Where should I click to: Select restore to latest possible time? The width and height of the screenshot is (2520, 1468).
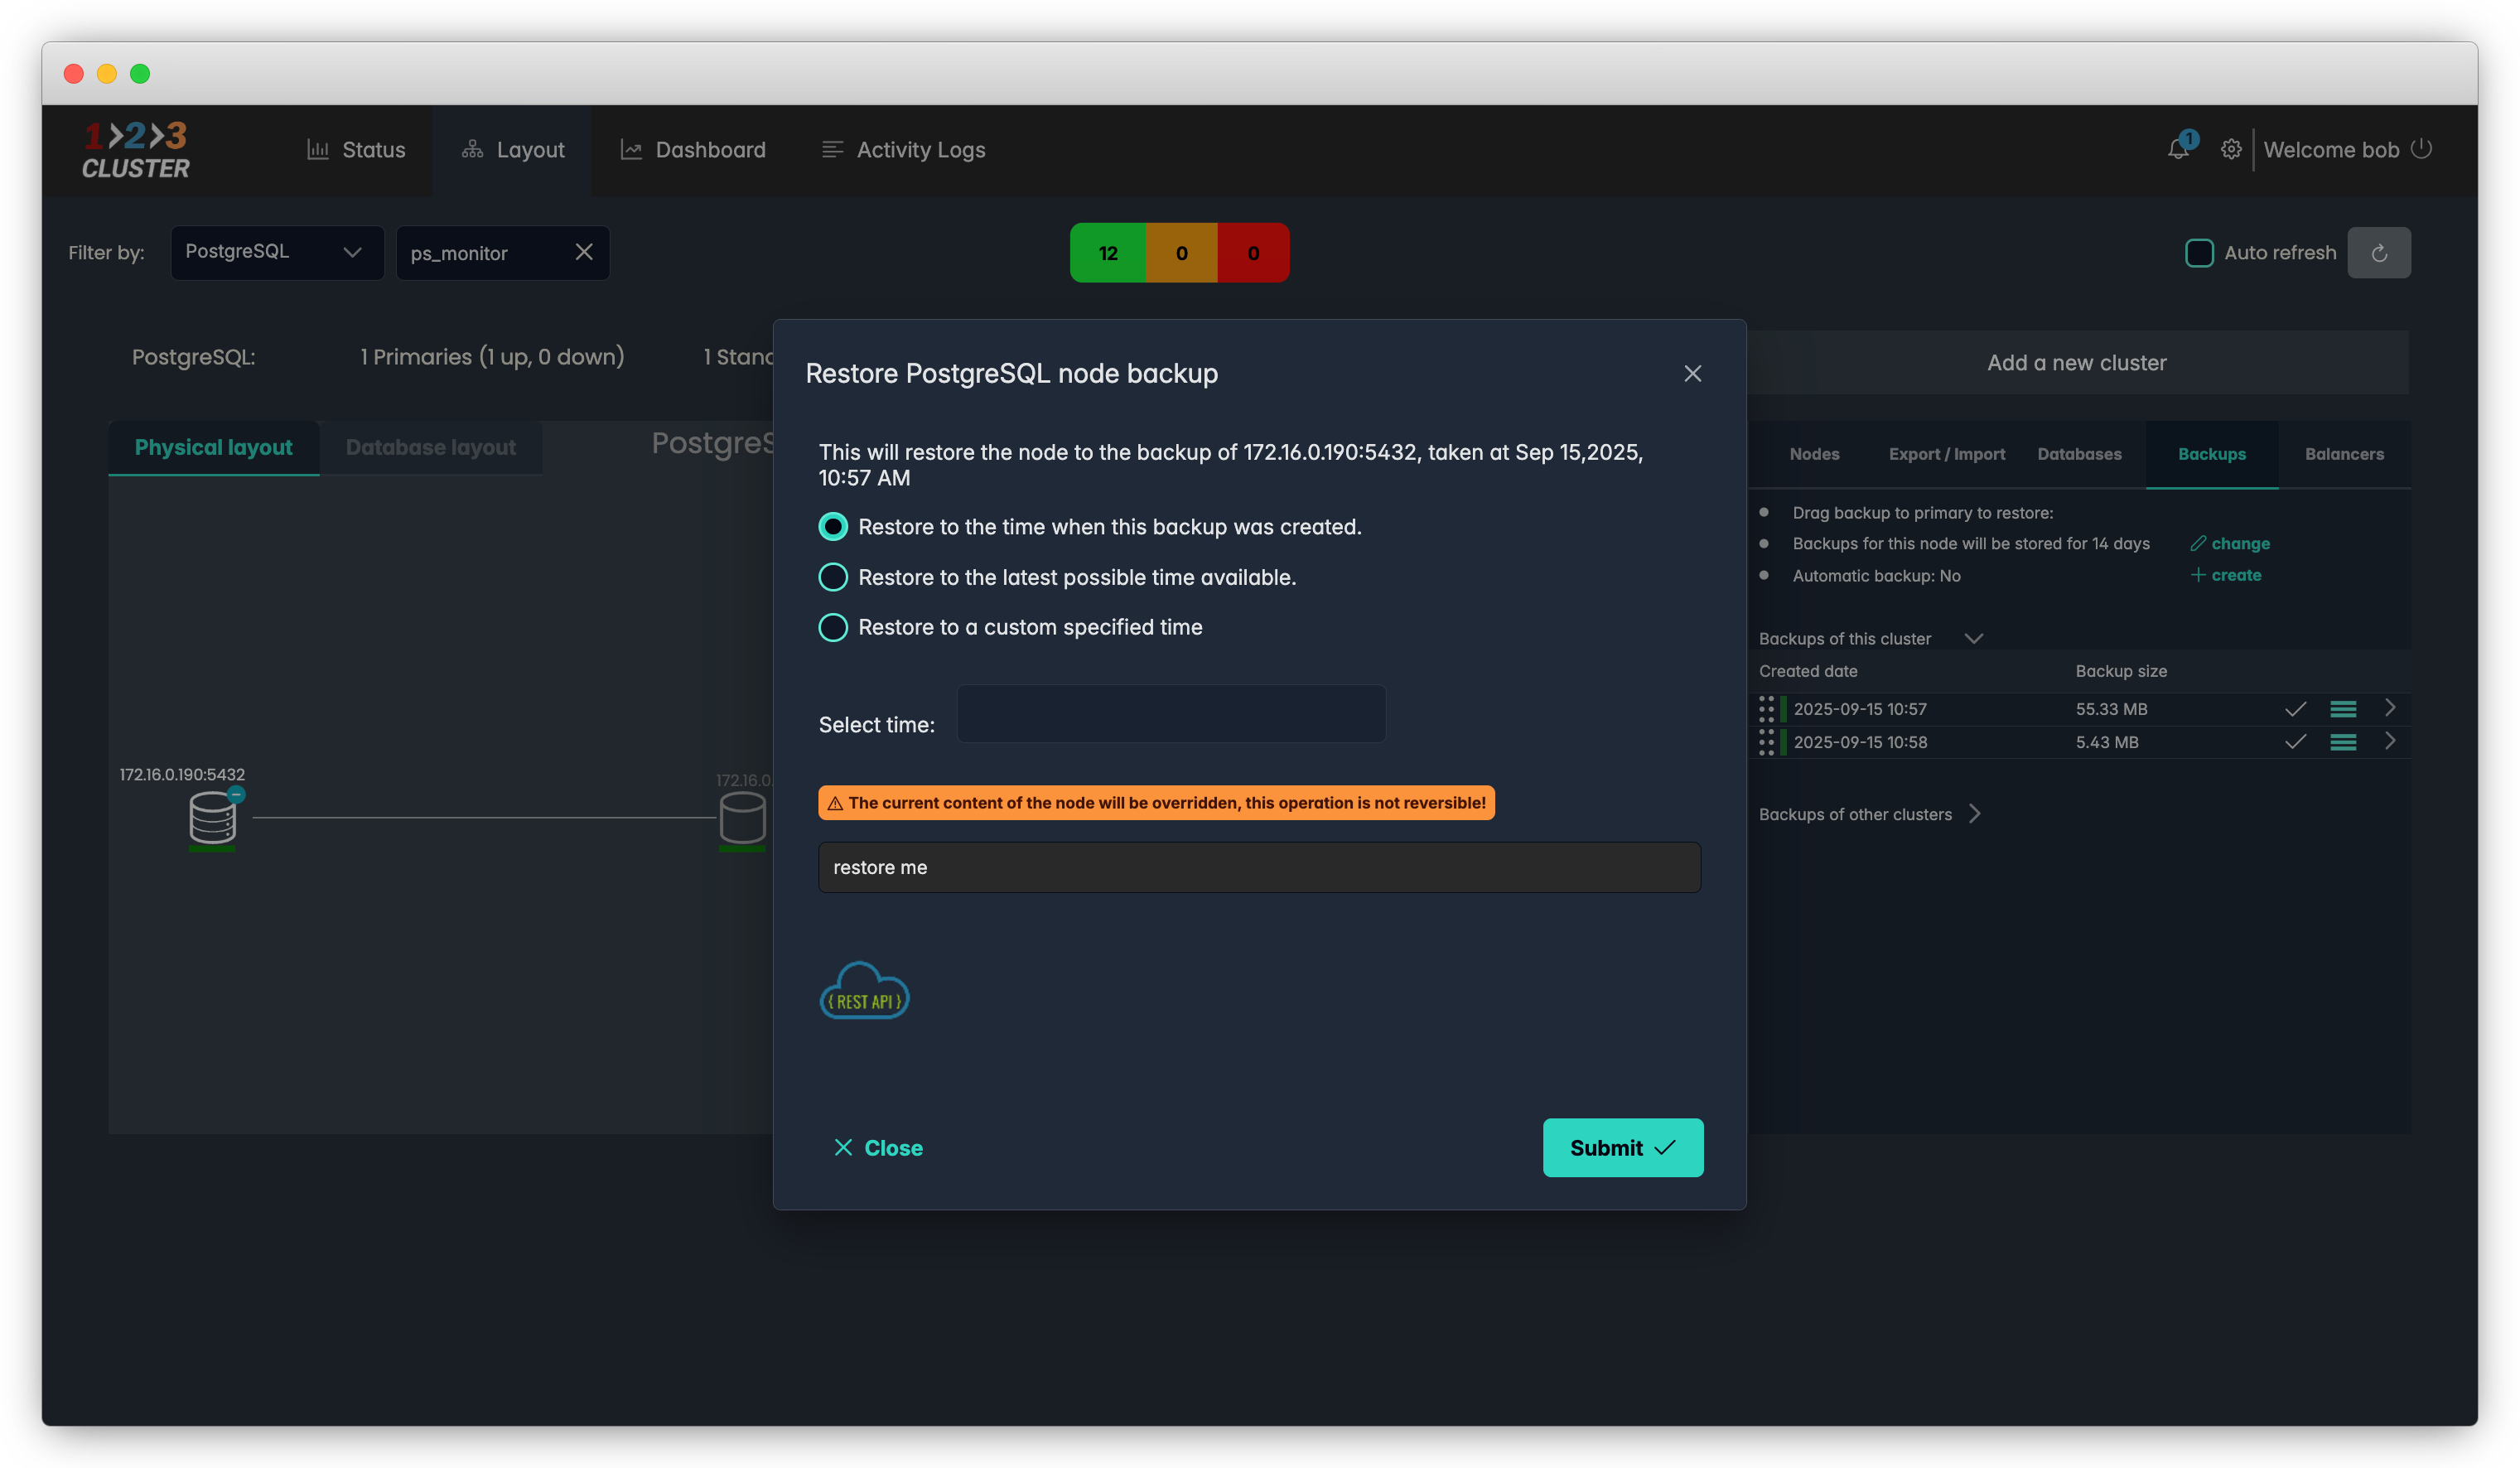[x=833, y=577]
